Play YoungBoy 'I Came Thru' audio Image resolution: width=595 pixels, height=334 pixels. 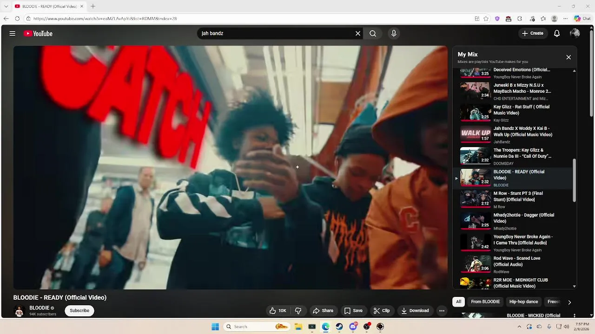(x=514, y=243)
